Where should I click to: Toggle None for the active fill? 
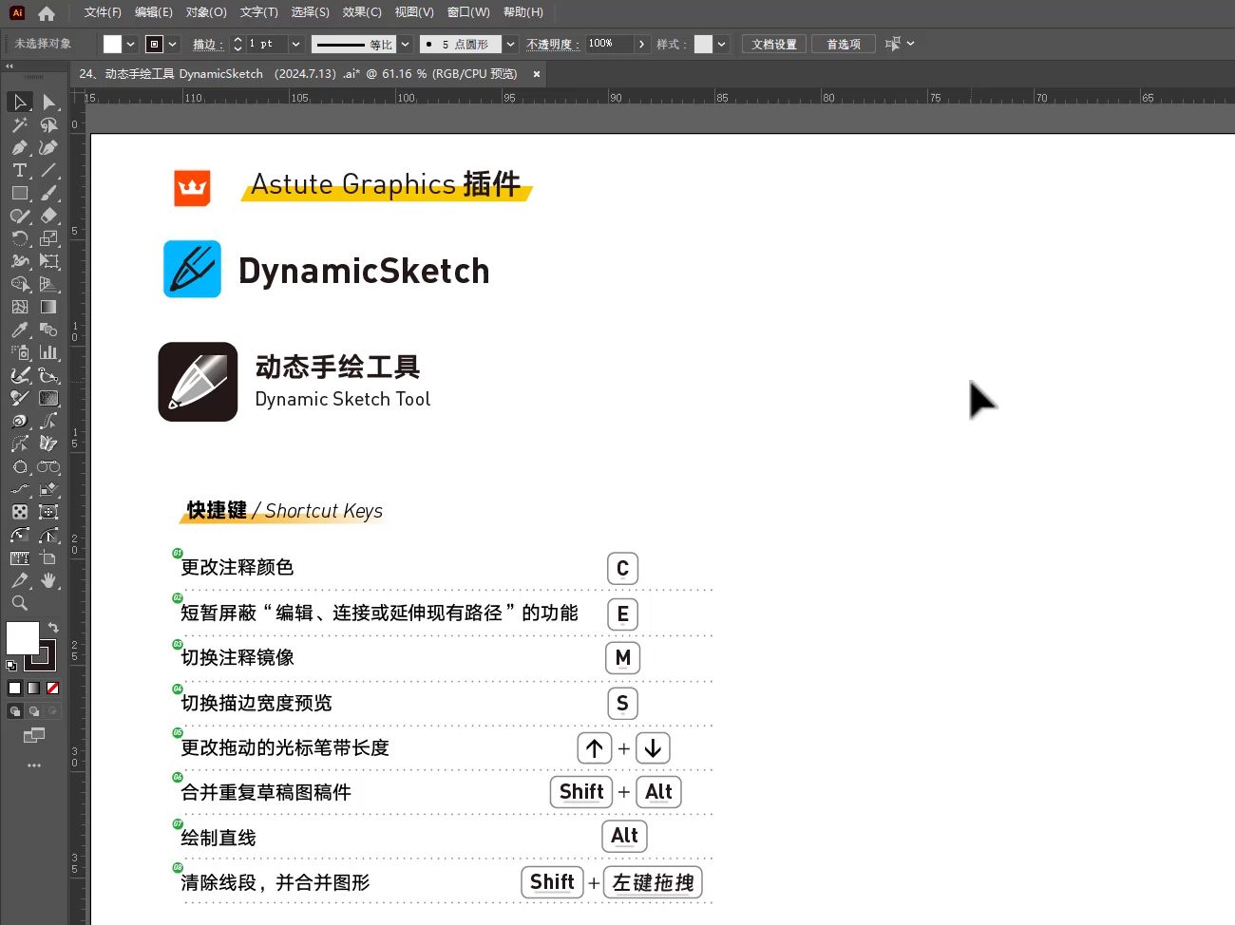[x=53, y=688]
